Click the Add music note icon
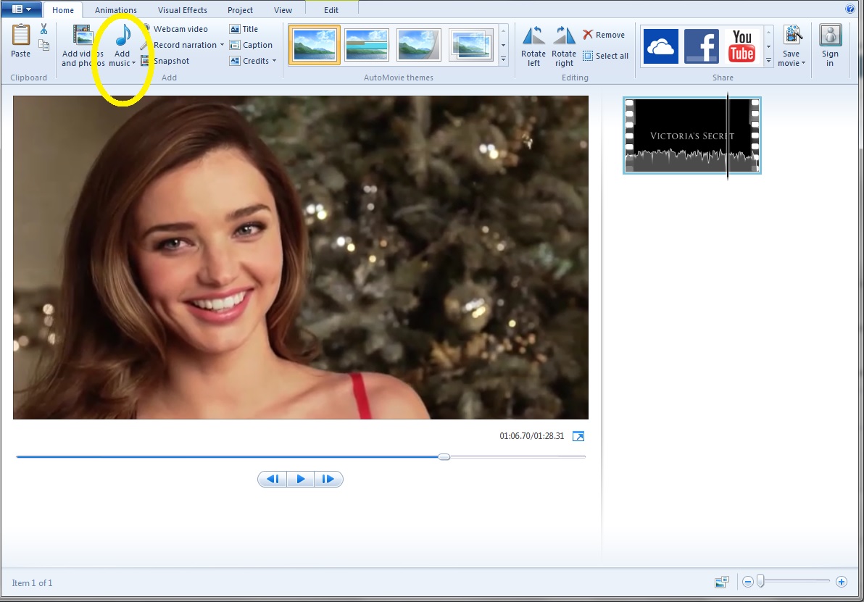This screenshot has width=864, height=602. coord(122,35)
